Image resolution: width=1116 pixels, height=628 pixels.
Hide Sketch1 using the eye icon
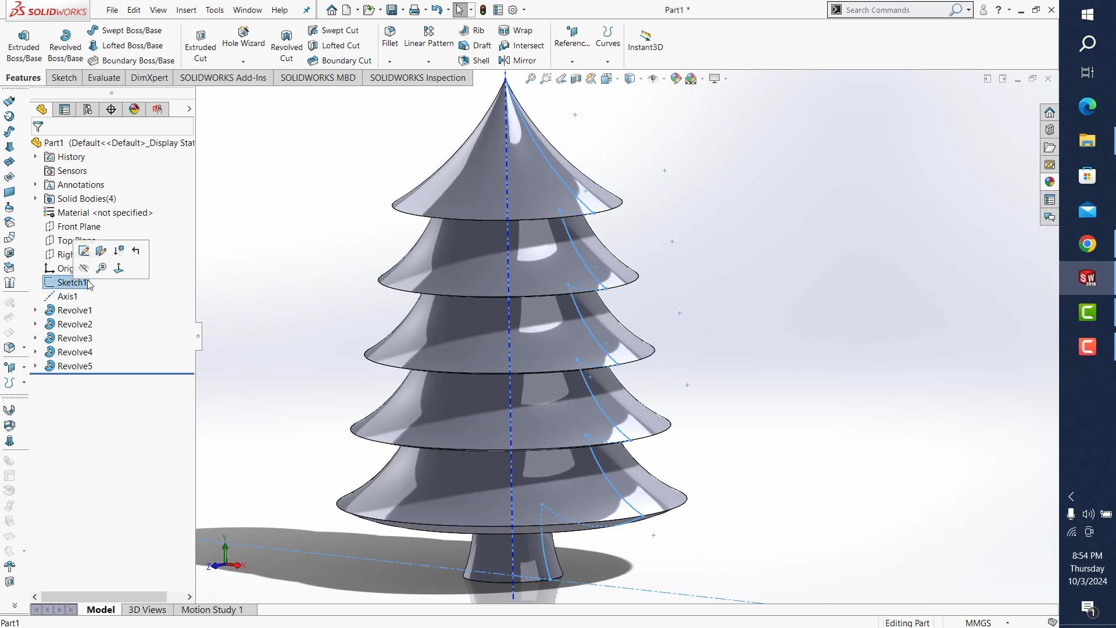click(84, 268)
